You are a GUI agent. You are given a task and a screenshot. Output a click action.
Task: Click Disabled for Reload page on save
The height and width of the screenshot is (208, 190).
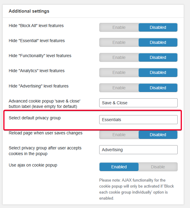coord(158,135)
